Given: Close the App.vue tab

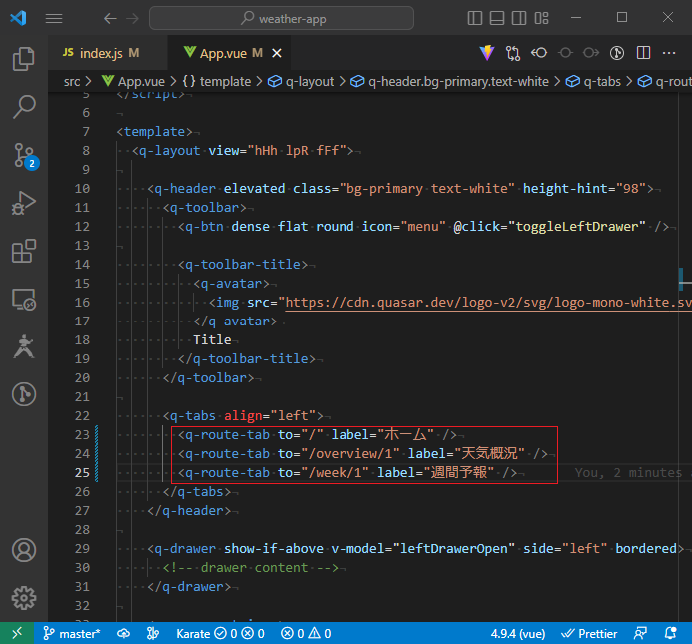Looking at the screenshot, I should coord(277,53).
